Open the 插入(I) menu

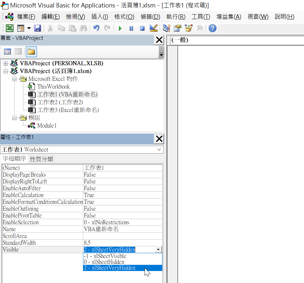(99, 17)
